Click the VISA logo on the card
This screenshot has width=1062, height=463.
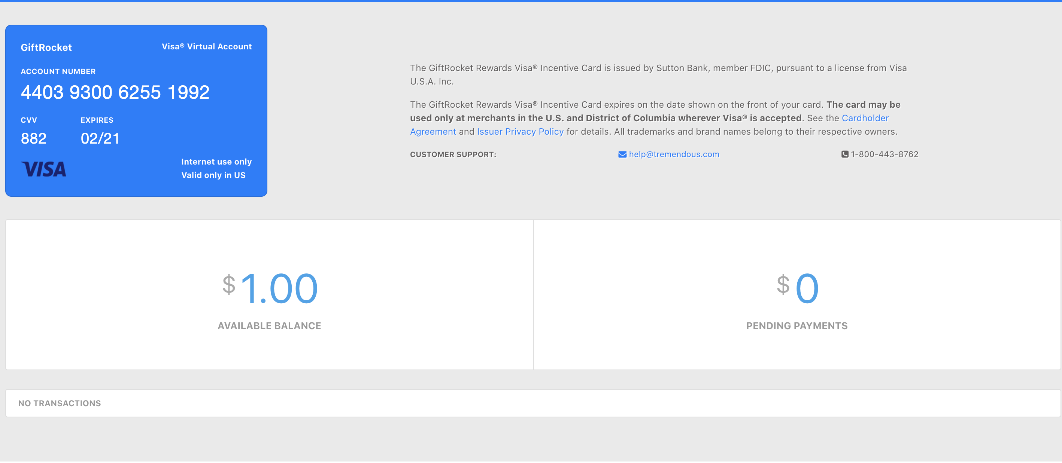[x=43, y=169]
